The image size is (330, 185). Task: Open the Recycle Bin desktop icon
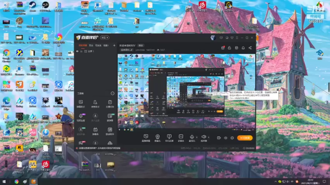pyautogui.click(x=6, y=6)
